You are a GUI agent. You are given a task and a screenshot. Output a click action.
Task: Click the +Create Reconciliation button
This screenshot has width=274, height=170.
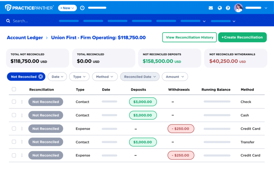click(x=242, y=37)
